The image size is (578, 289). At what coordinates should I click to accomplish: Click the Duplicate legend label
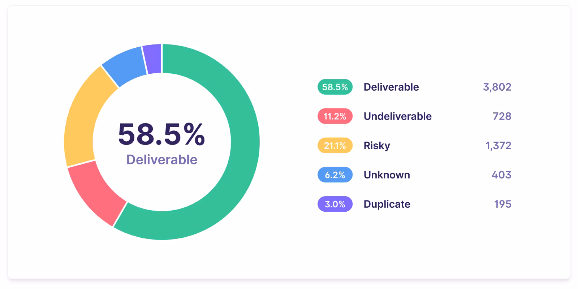387,204
